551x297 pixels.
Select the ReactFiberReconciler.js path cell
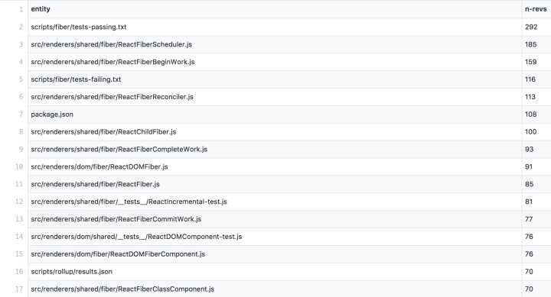[275, 97]
